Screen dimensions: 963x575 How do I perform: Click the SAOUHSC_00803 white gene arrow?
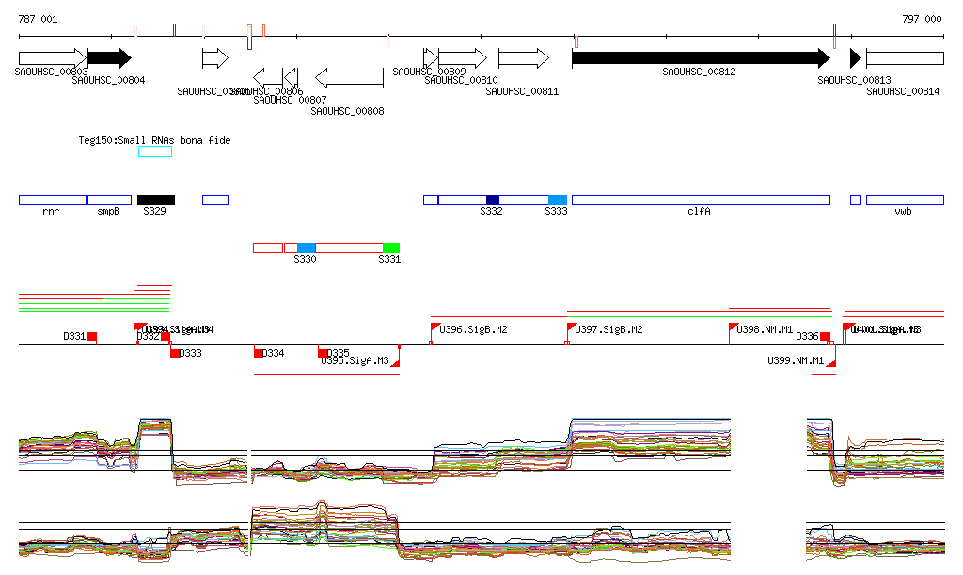[53, 58]
